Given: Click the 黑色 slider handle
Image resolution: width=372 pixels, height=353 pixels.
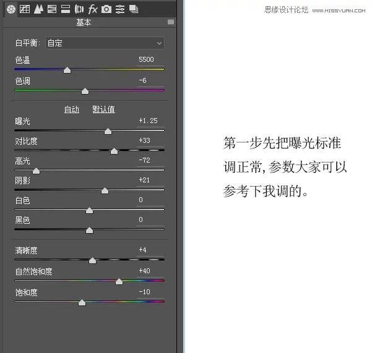Looking at the screenshot, I should [89, 230].
